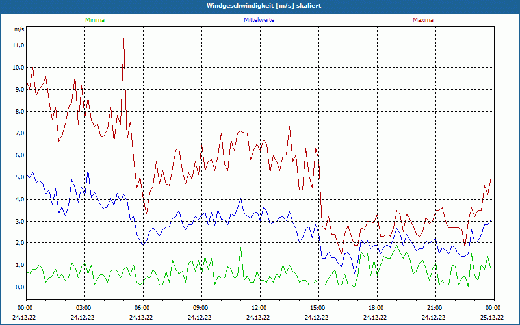Click the y-axis value '5,0'
Image resolution: width=520 pixels, height=325 pixels.
19,177
